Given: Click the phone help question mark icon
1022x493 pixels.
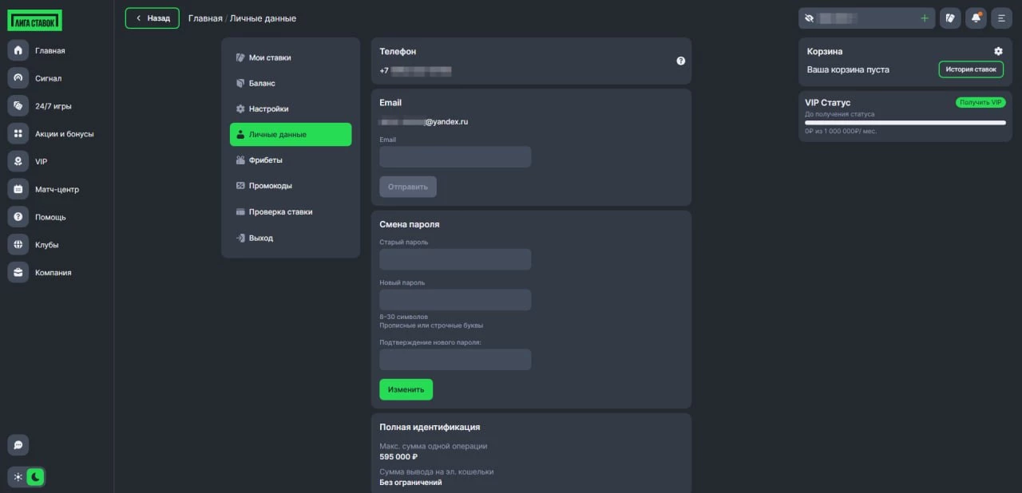Looking at the screenshot, I should point(681,61).
